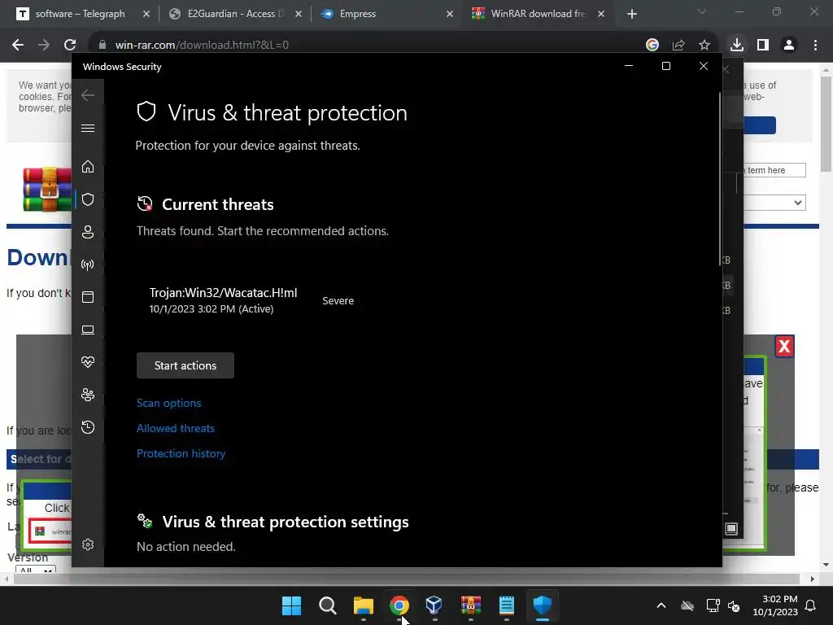
Task: Show hidden system tray icons chevron
Action: 661,605
